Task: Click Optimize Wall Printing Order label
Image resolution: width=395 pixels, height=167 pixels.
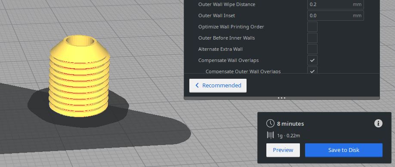Action: coord(231,27)
